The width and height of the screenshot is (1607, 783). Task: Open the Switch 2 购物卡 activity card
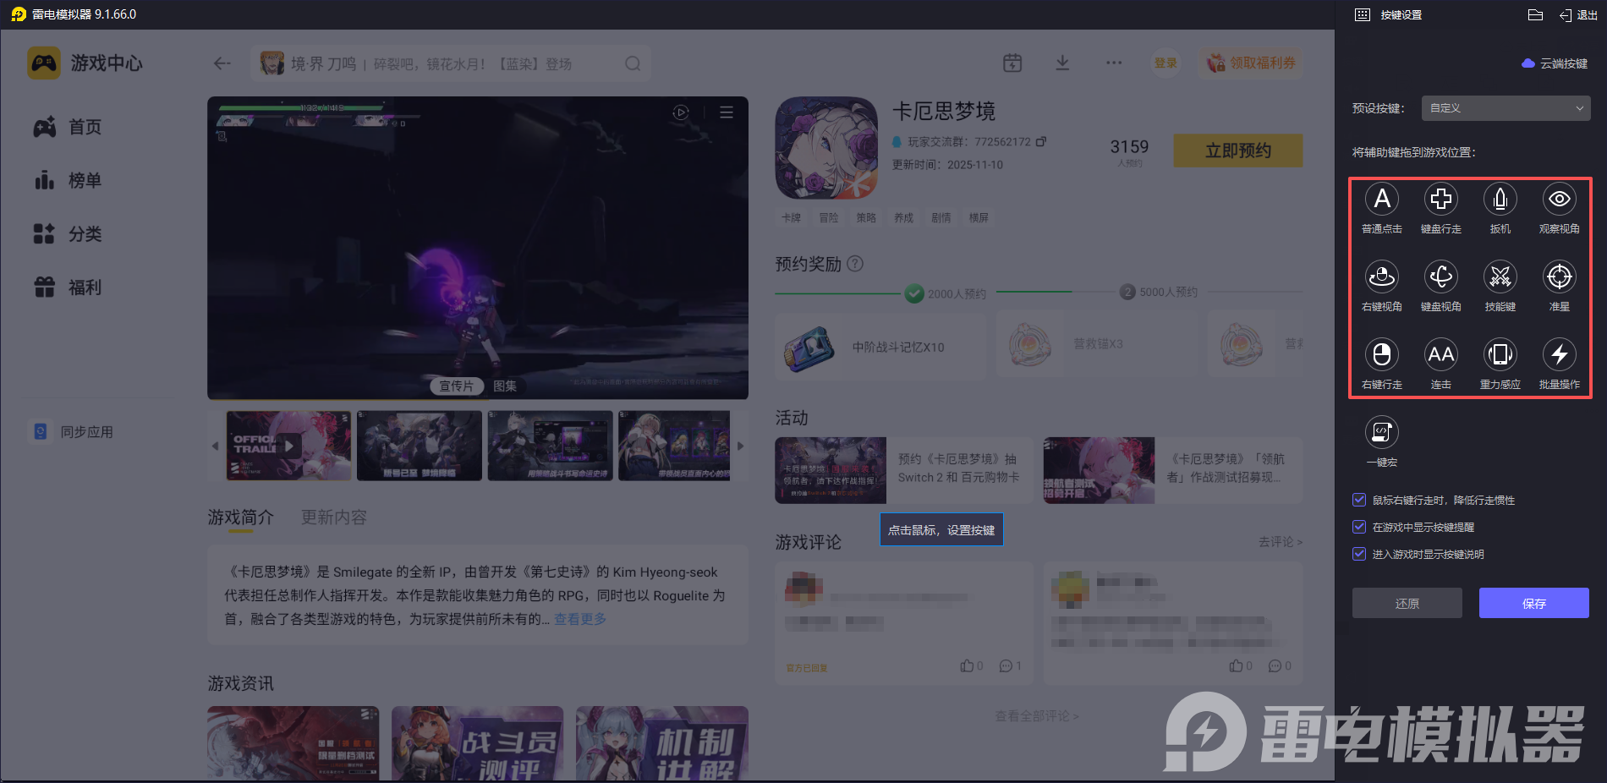click(x=903, y=470)
